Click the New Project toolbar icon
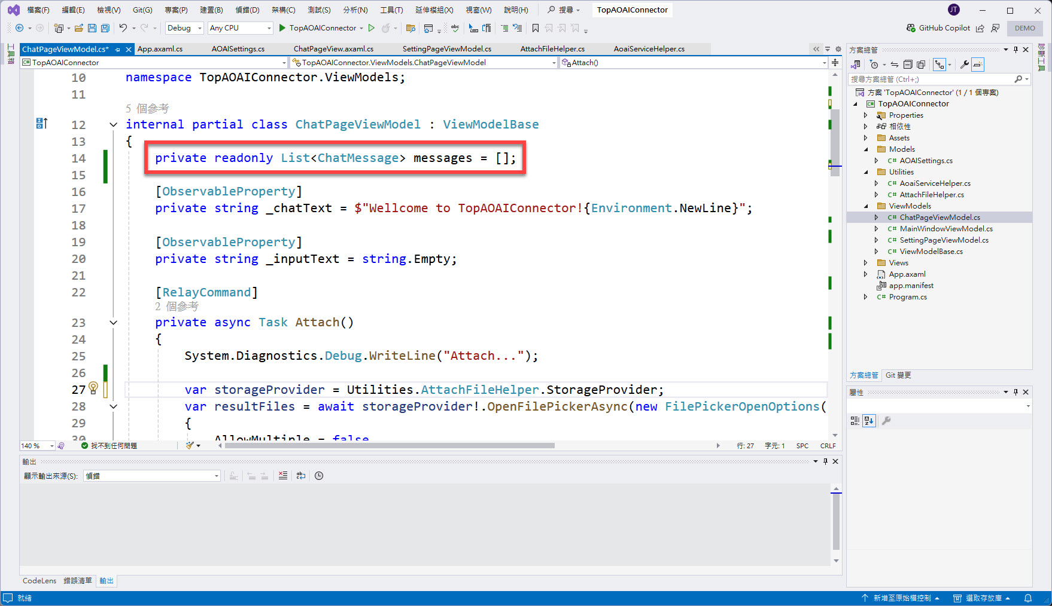 (x=59, y=28)
